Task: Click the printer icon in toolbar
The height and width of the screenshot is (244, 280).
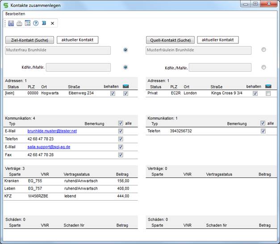Action: [19, 23]
